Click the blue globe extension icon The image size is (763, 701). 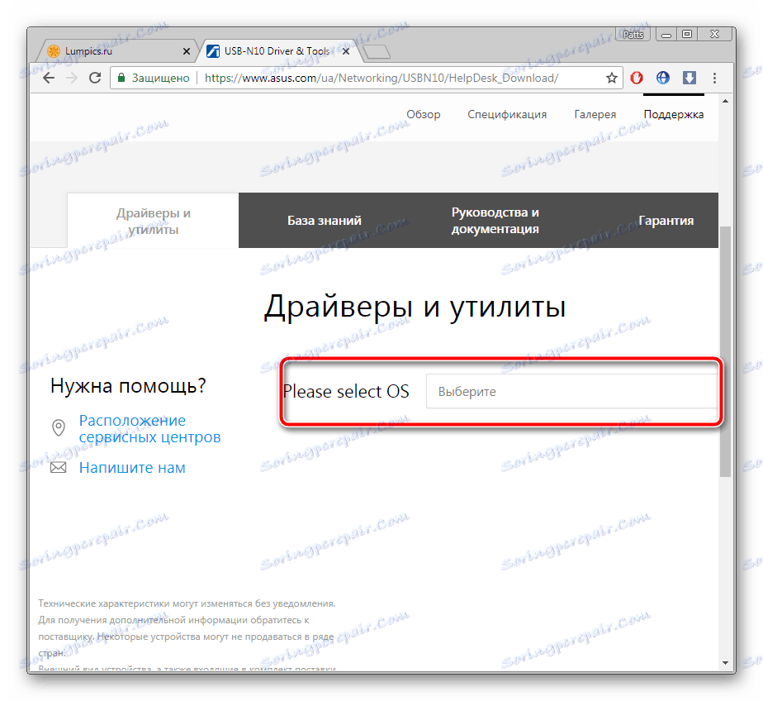pyautogui.click(x=663, y=78)
